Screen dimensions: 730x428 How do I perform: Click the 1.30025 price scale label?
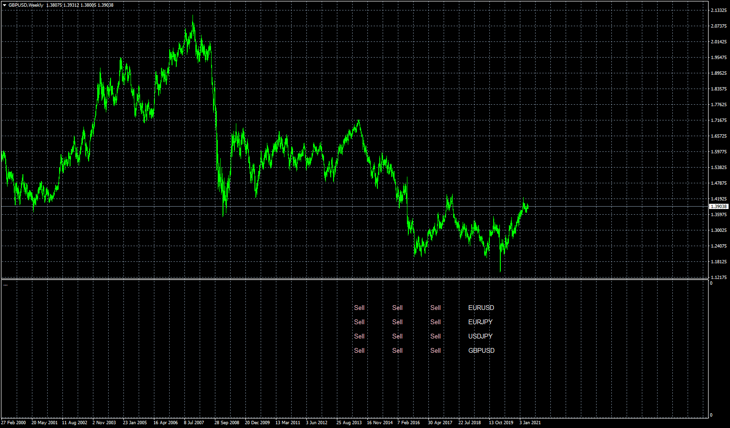tap(719, 230)
